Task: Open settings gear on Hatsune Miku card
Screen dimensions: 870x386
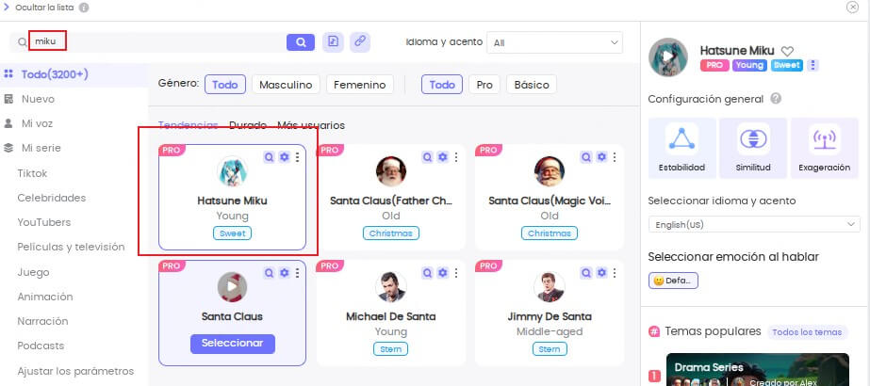Action: 284,157
